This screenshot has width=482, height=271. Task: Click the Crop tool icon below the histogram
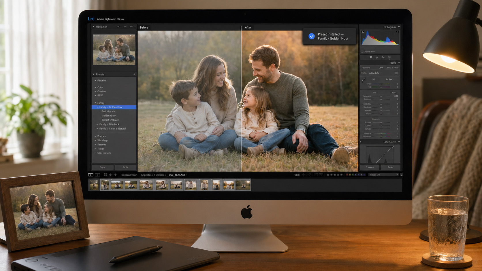coord(371,57)
